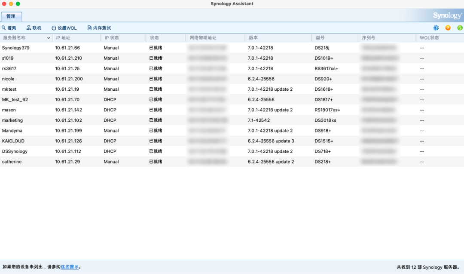Expand the server name column dropdown arrow
This screenshot has width=464, height=274.
tap(49, 38)
